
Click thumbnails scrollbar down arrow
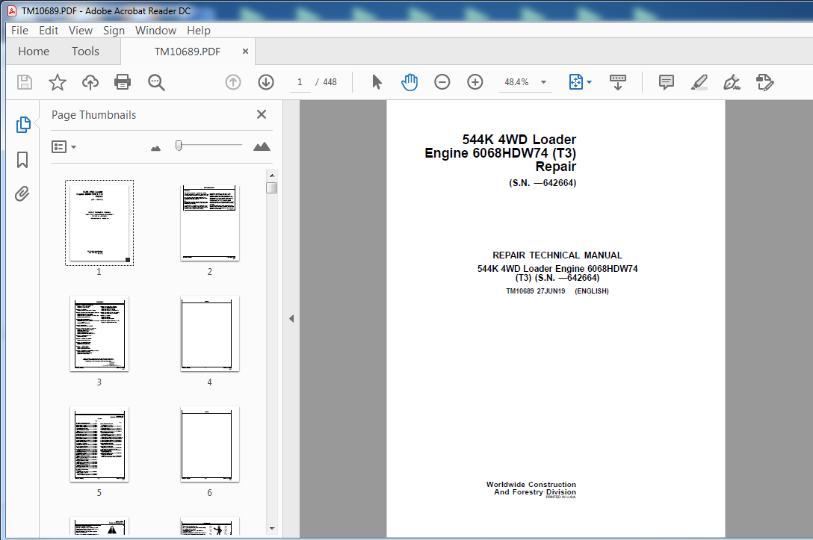(272, 529)
